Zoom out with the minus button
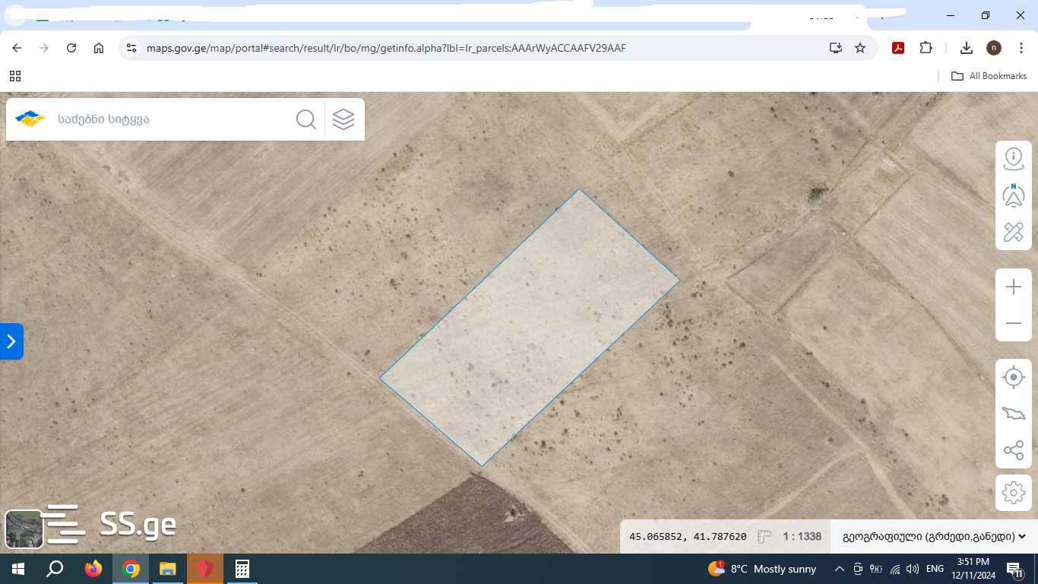The height and width of the screenshot is (584, 1038). pos(1014,323)
